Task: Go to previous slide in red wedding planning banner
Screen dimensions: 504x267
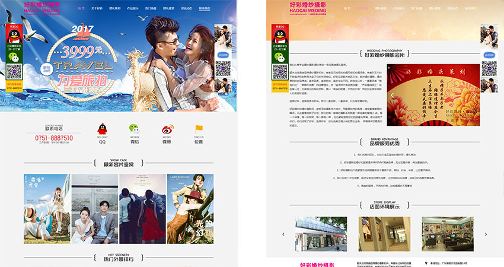Action: pos(392,95)
